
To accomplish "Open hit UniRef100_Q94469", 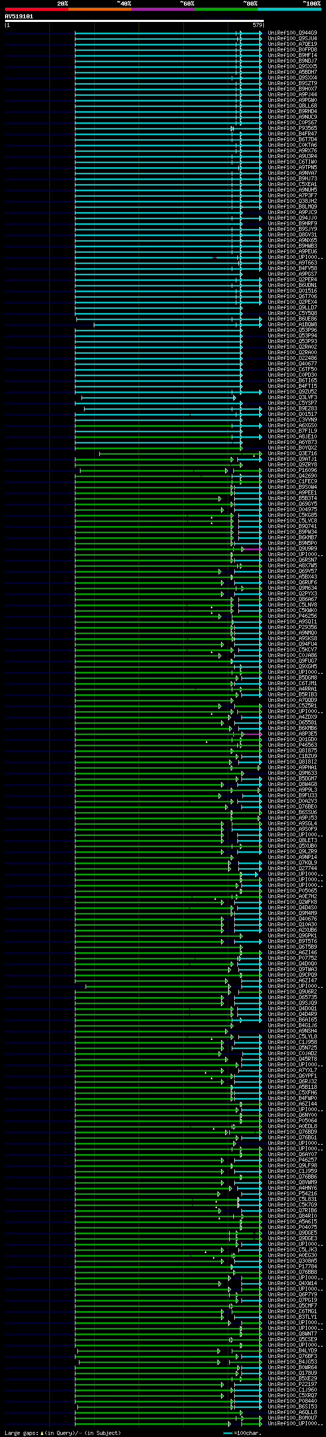I will [292, 33].
